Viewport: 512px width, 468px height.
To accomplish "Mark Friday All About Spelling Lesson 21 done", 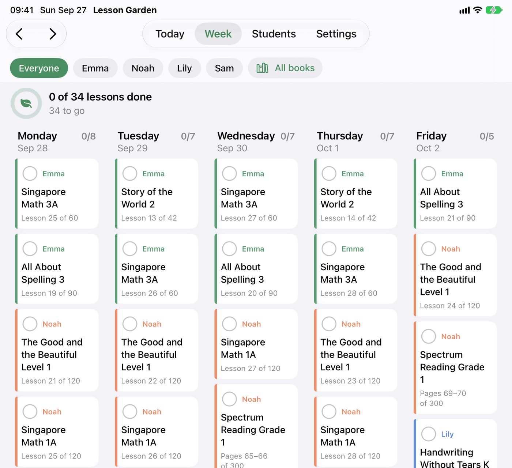I will pyautogui.click(x=429, y=173).
